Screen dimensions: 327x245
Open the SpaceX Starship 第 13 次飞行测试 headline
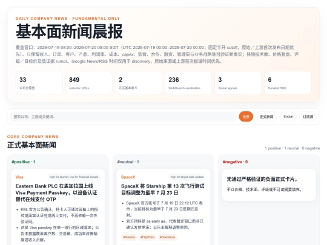point(163,189)
